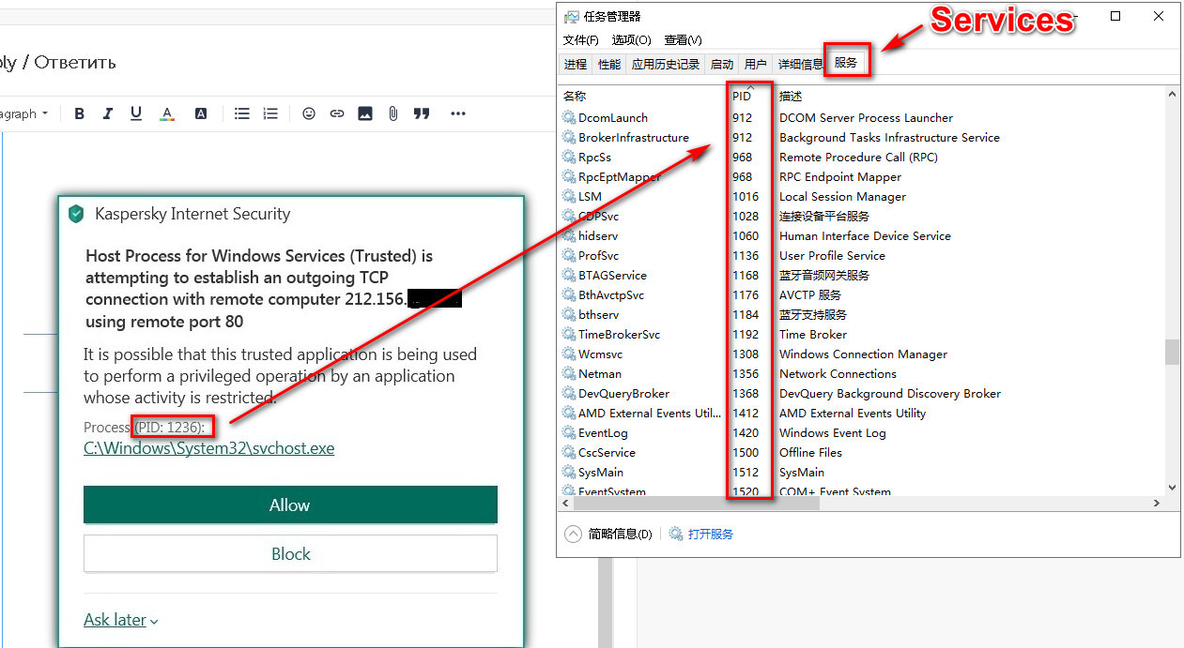The image size is (1184, 648).
Task: Switch to 启动 tab
Action: point(722,64)
